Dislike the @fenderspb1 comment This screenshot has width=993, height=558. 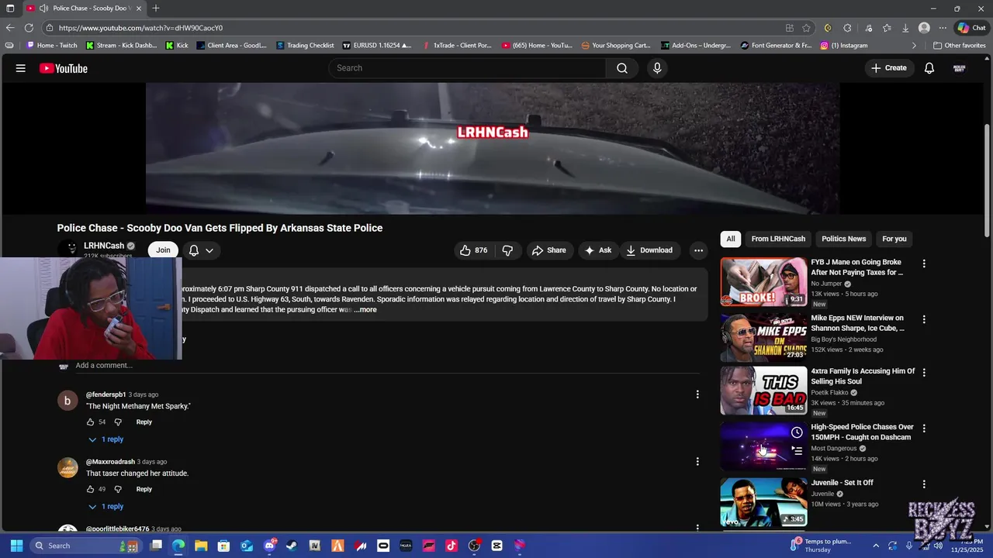(118, 422)
